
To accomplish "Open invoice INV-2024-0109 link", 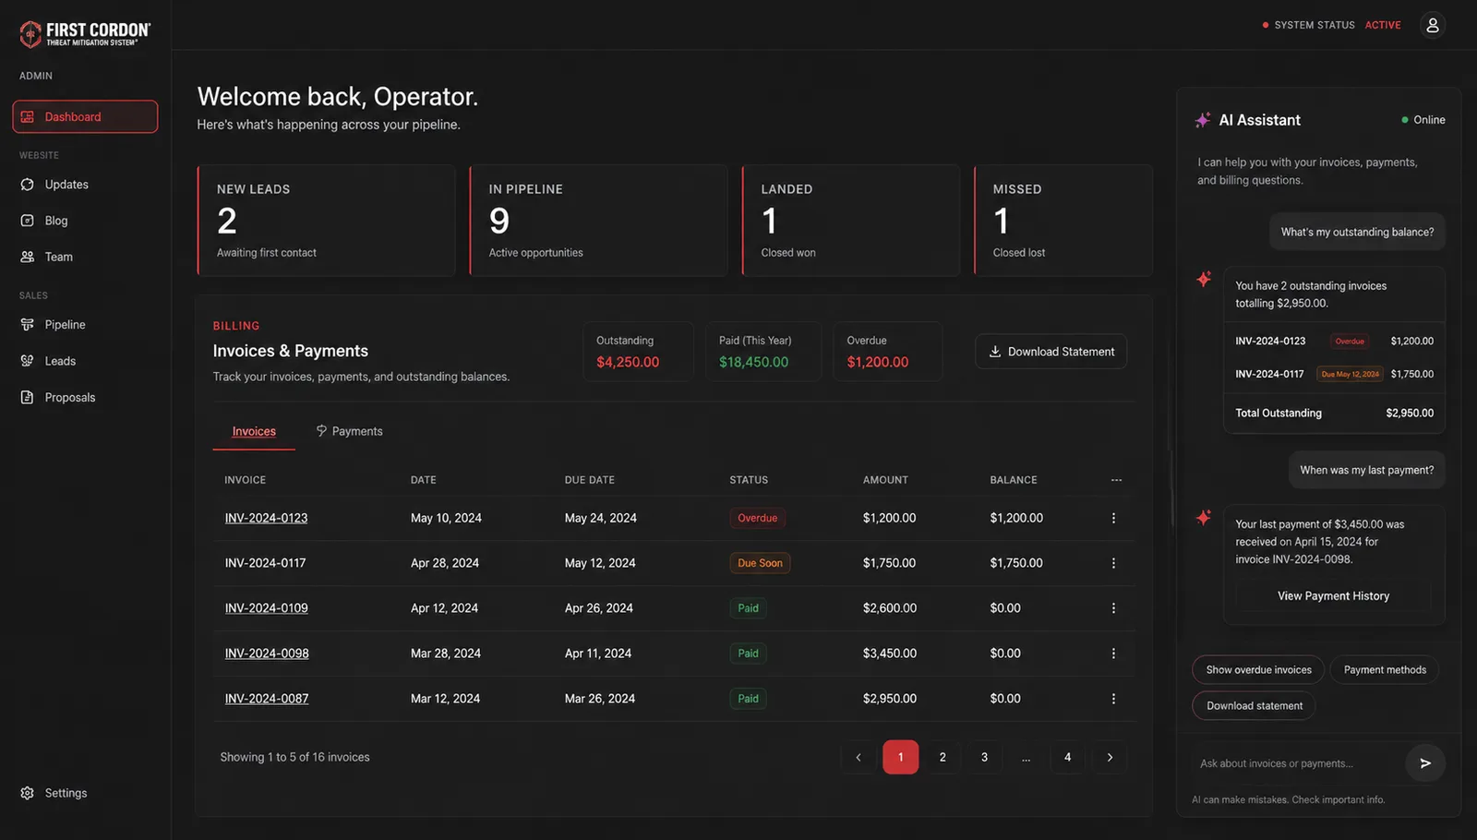I will 266,608.
